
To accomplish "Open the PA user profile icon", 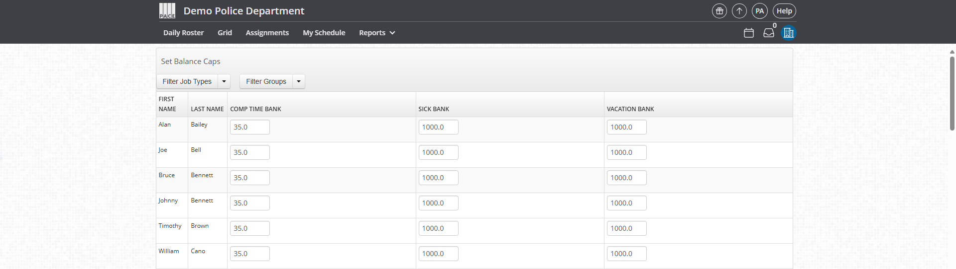I will tap(759, 11).
